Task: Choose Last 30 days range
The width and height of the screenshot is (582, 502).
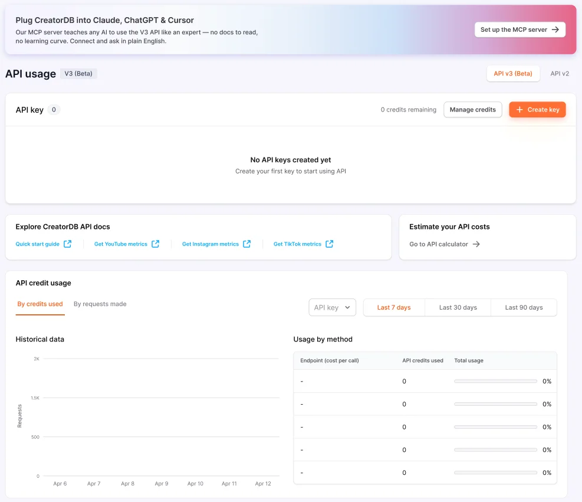Action: (458, 307)
